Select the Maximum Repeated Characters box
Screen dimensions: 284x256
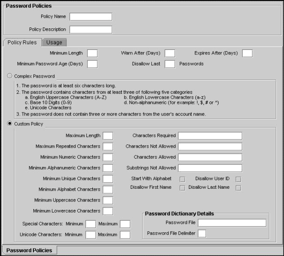[x=108, y=147]
